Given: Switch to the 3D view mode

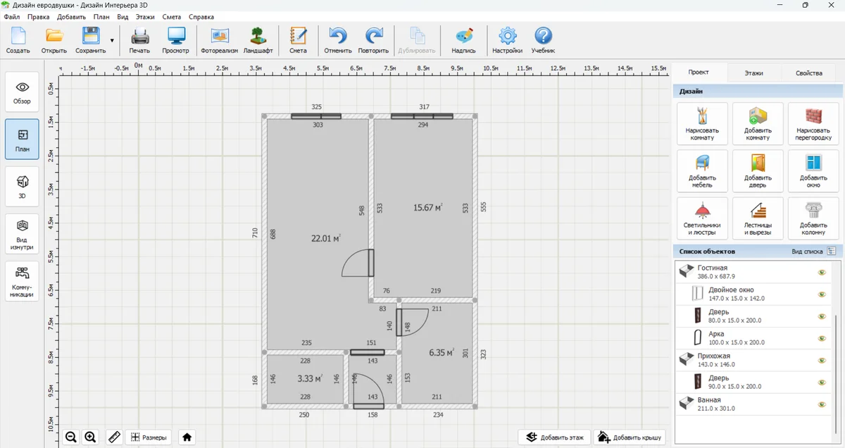Looking at the screenshot, I should 23,186.
